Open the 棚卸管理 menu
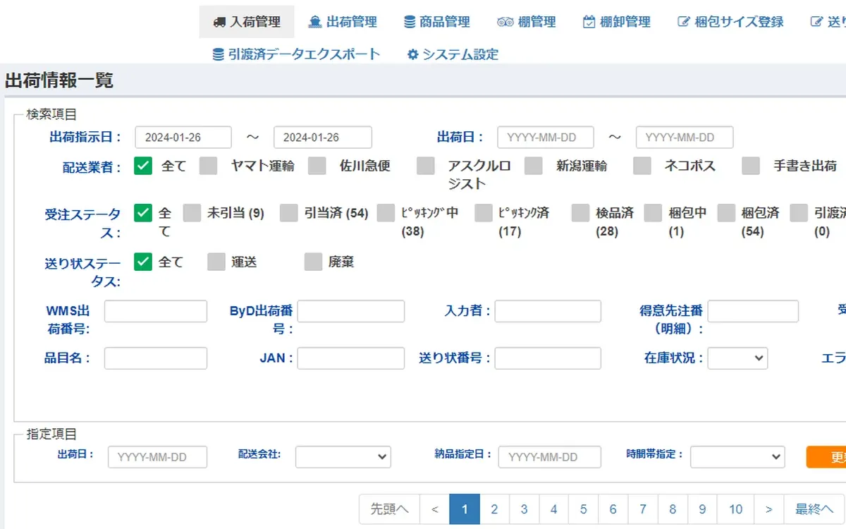Screen dimensions: 846x529 tap(617, 22)
